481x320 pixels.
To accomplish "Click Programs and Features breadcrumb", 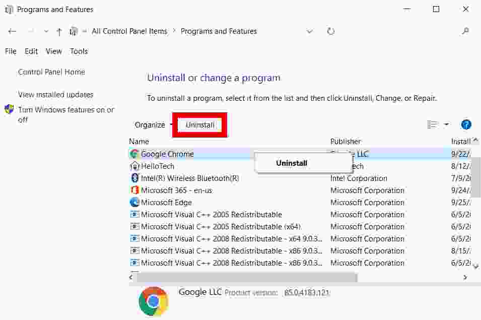I will coord(219,31).
